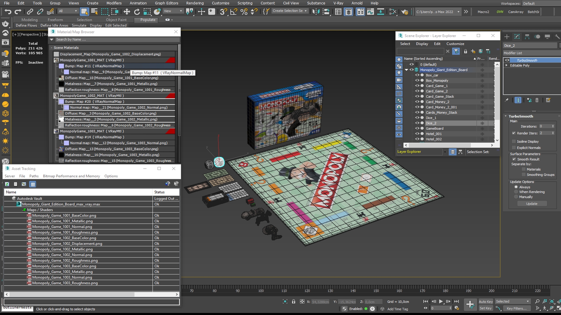This screenshot has height=315, width=561.
Task: Open Select by Name tool
Action: (94, 12)
